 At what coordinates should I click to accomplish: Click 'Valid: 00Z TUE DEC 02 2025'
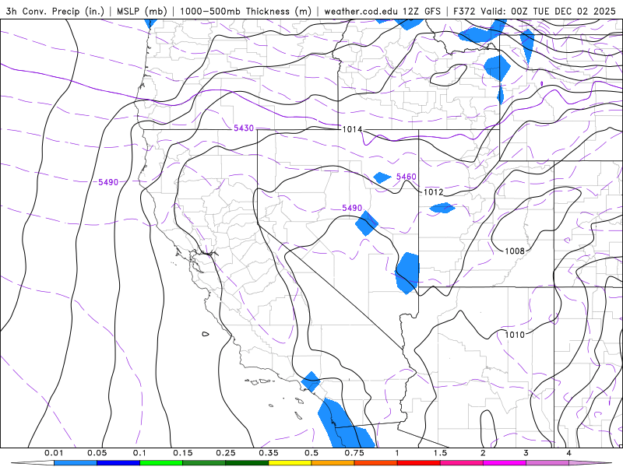point(548,11)
